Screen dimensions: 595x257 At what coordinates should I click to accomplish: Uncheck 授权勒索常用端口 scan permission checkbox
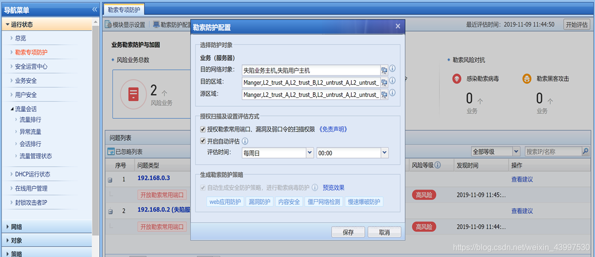point(203,130)
